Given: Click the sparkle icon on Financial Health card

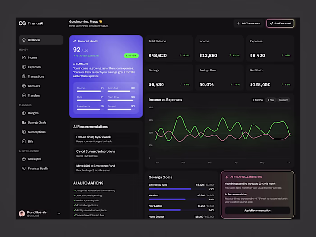Looking at the screenshot, I should pyautogui.click(x=74, y=41).
